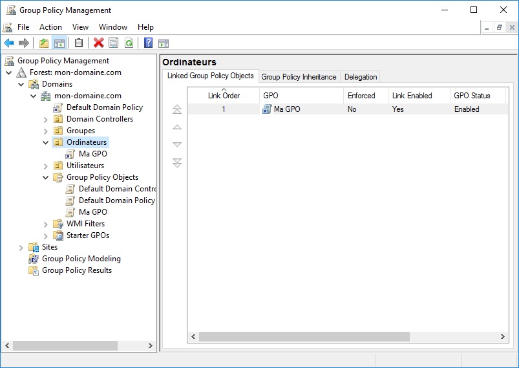Select Default Domain Policy link under the domain
This screenshot has width=519, height=368.
click(105, 107)
